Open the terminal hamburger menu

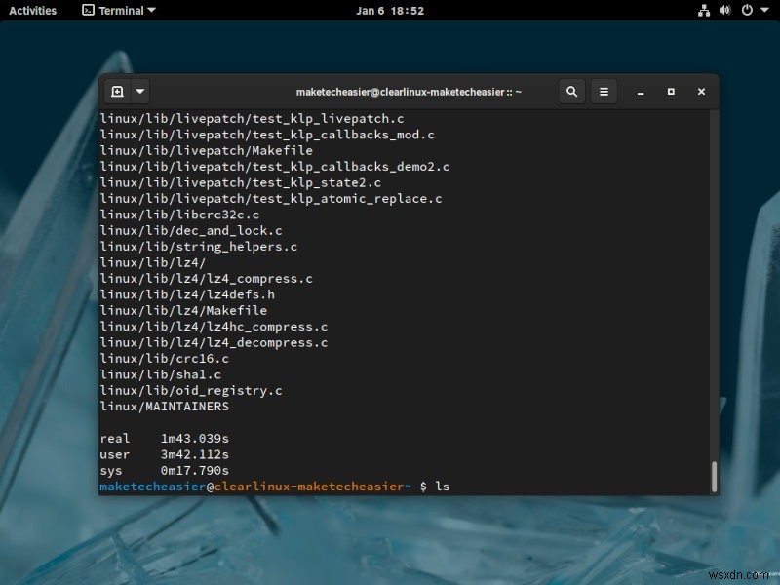(604, 91)
